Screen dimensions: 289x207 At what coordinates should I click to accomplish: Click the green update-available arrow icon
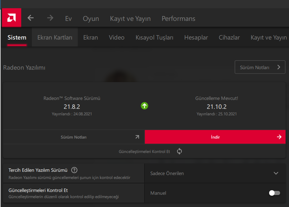[144, 106]
